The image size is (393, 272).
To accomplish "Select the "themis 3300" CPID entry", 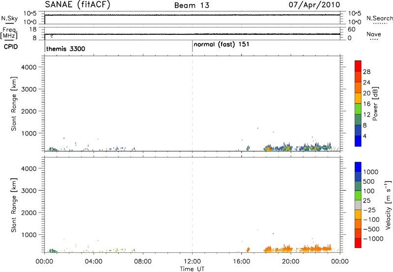I will [66, 49].
